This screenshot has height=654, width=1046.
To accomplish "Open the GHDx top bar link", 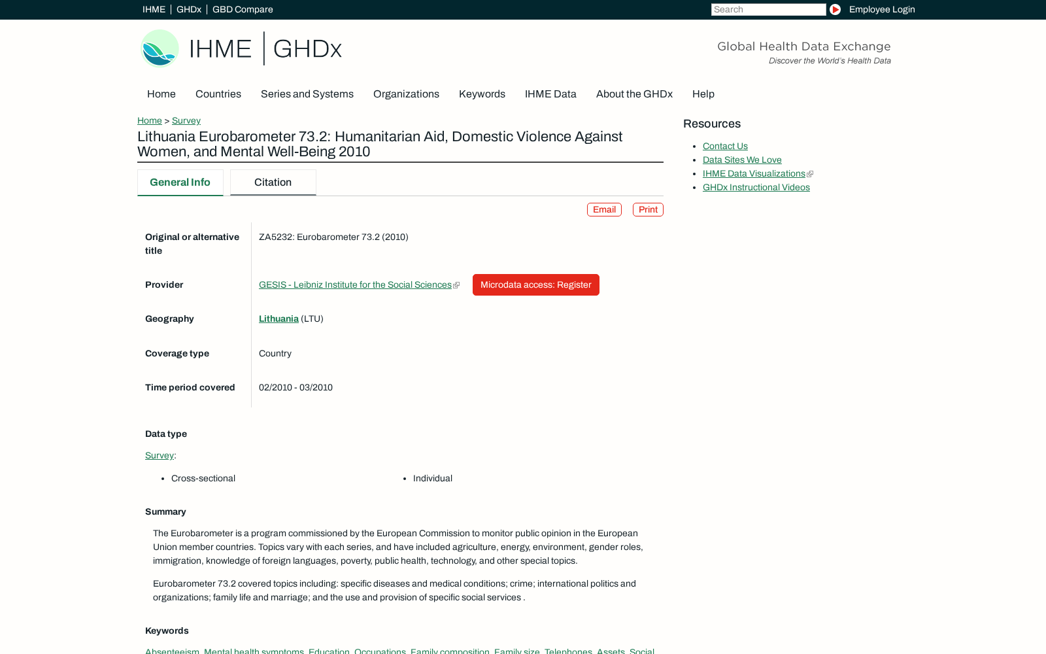I will pos(189,9).
